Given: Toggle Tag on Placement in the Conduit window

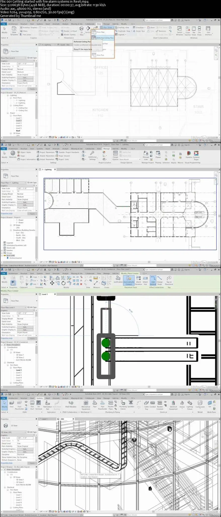Looking at the screenshot, I should tap(169, 280).
